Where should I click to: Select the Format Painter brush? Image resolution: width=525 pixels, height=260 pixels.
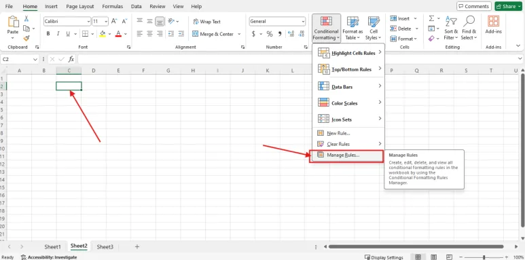pos(26,38)
